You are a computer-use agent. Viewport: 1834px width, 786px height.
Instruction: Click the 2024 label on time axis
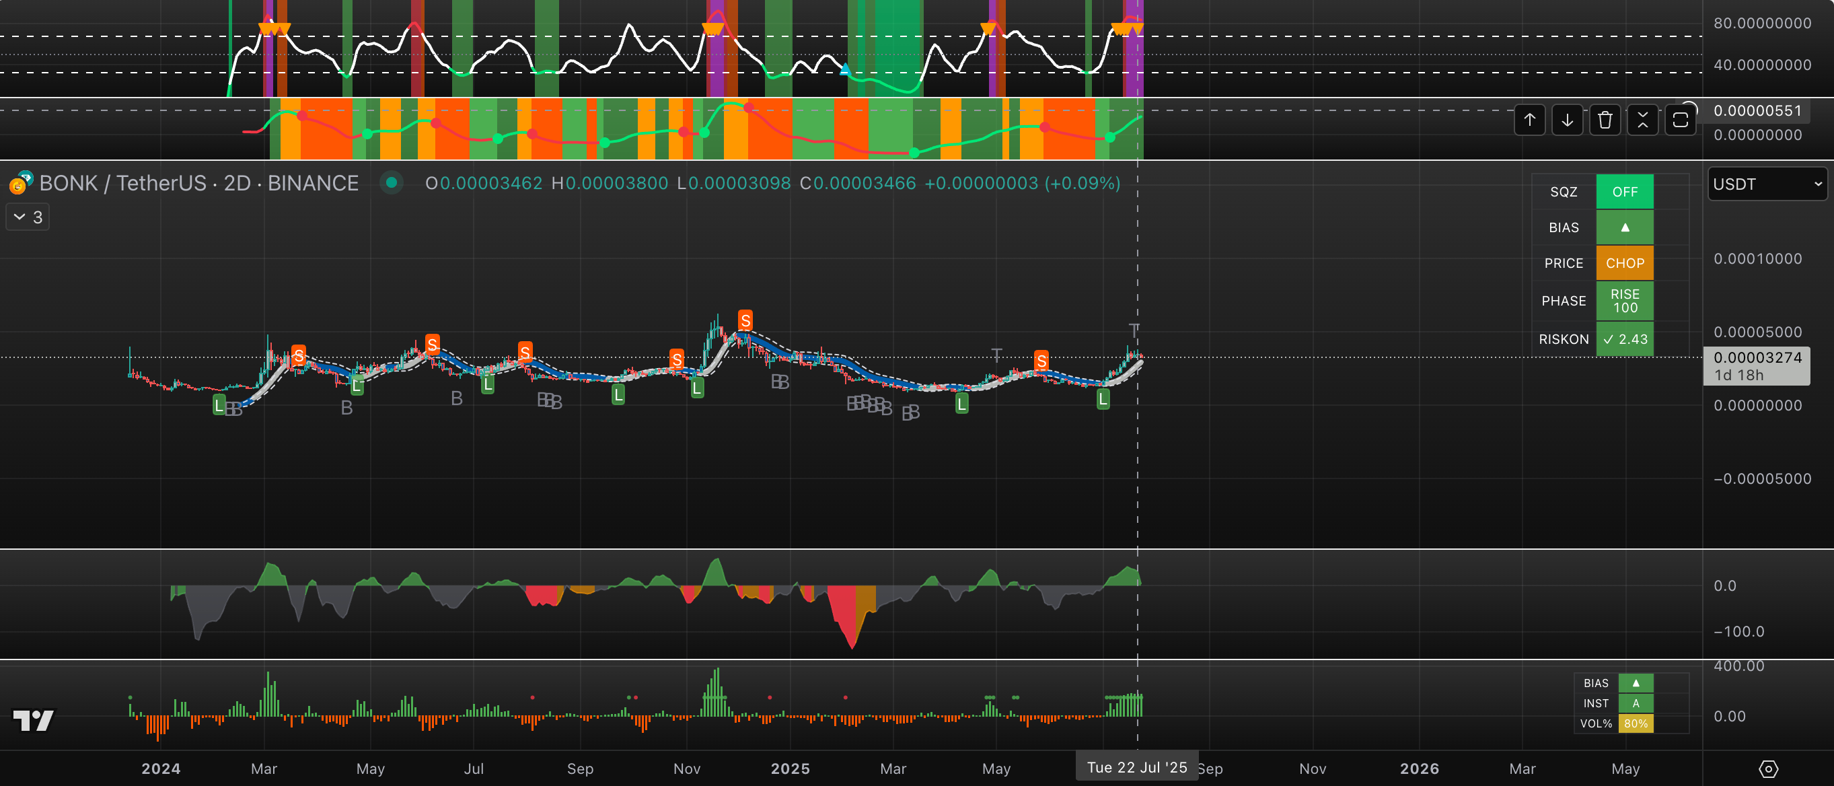(161, 769)
